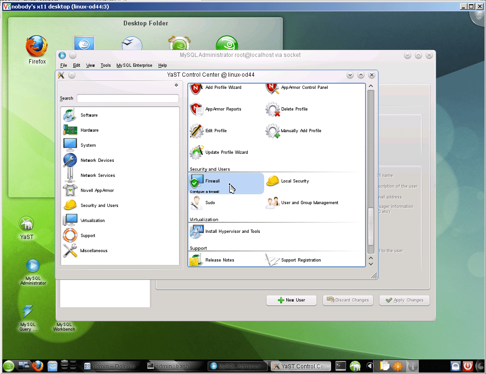Select Software category in YaST sidebar
486x374 pixels.
click(81, 115)
